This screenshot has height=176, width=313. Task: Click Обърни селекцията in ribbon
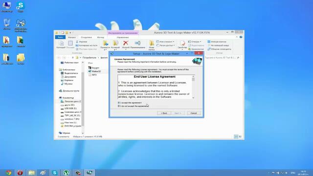tap(219, 49)
